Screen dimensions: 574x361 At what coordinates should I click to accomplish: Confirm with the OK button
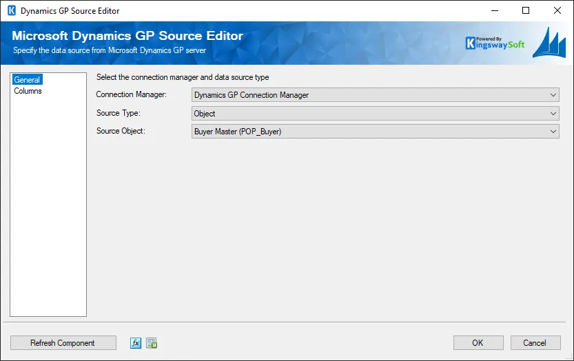[x=478, y=343]
